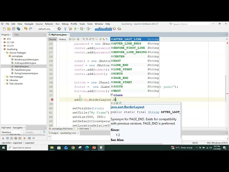
Task: Open the Members combo box in Navigator
Action: (12, 132)
